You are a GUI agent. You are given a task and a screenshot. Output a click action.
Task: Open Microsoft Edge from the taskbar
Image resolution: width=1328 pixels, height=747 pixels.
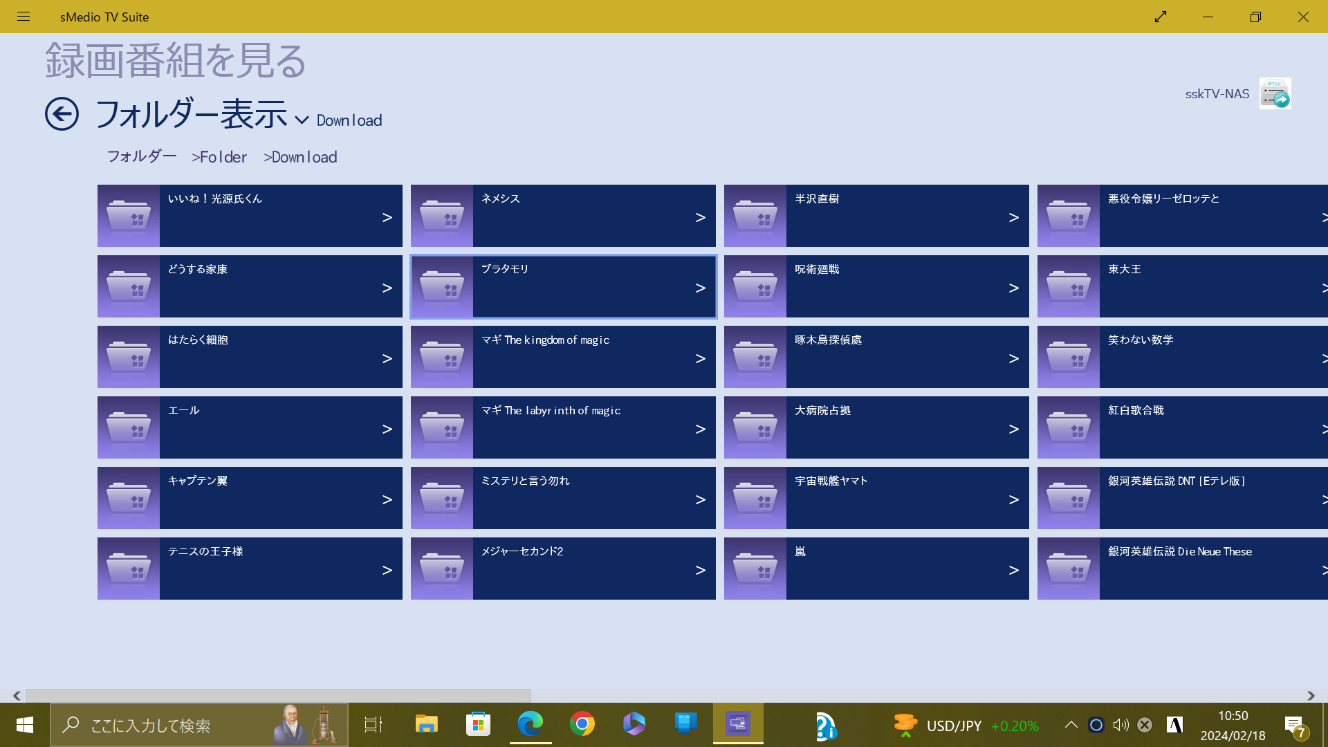click(531, 724)
